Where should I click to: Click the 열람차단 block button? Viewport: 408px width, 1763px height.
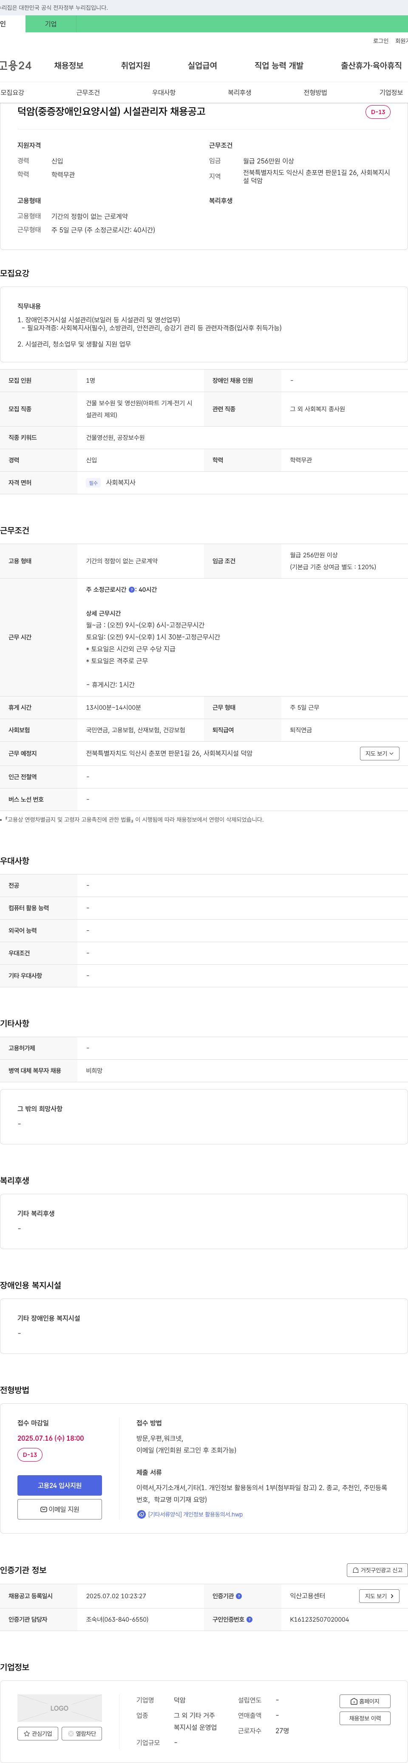(x=82, y=1734)
